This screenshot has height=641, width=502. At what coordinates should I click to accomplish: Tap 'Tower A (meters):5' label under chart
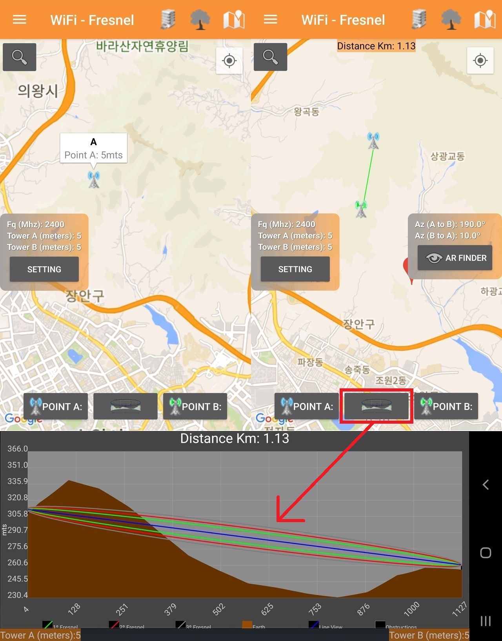click(x=40, y=635)
